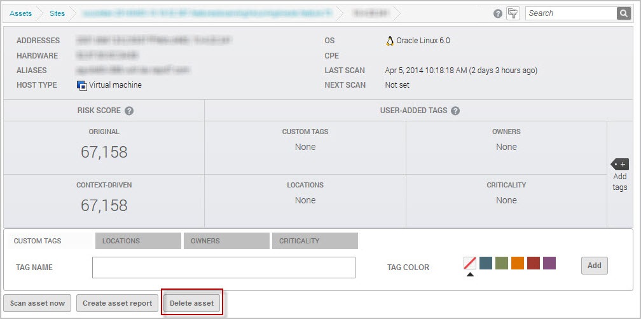Switch to the Owners tab
This screenshot has width=641, height=319.
pos(226,241)
